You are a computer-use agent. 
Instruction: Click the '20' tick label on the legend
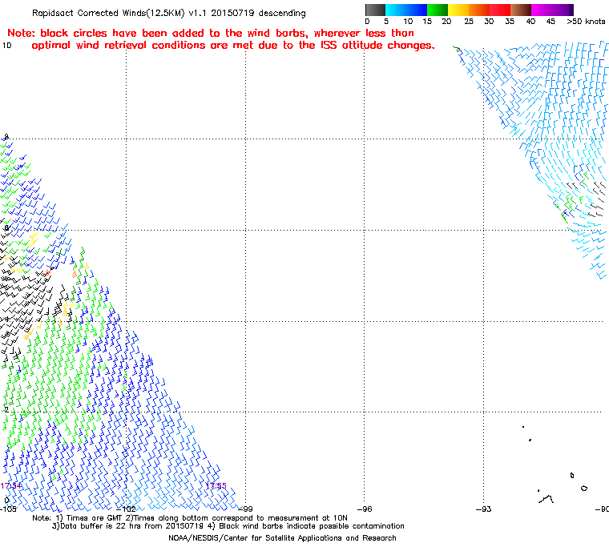click(446, 22)
